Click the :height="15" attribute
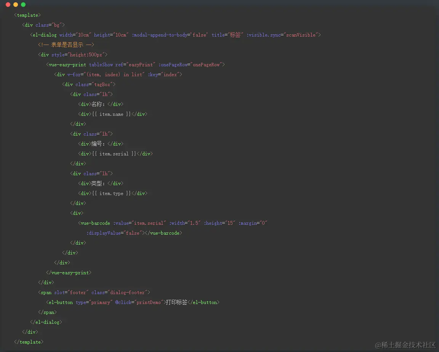Screen dimensions: 439x352 click(x=219, y=223)
